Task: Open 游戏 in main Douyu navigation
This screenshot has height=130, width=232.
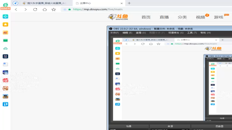Action: [x=219, y=17]
